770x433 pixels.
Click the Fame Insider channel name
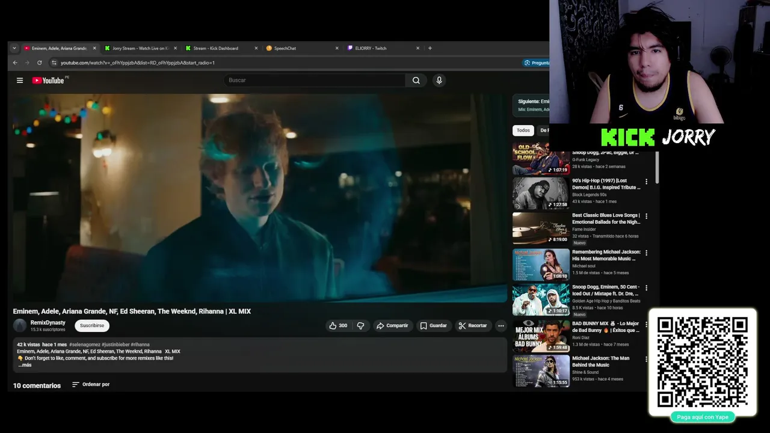[x=584, y=229]
